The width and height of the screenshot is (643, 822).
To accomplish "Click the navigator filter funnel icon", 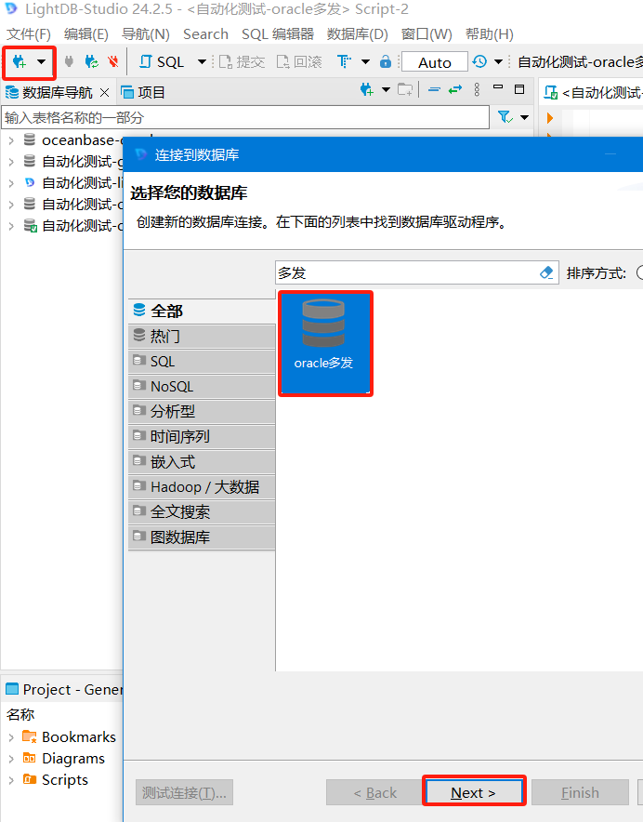I will point(505,117).
